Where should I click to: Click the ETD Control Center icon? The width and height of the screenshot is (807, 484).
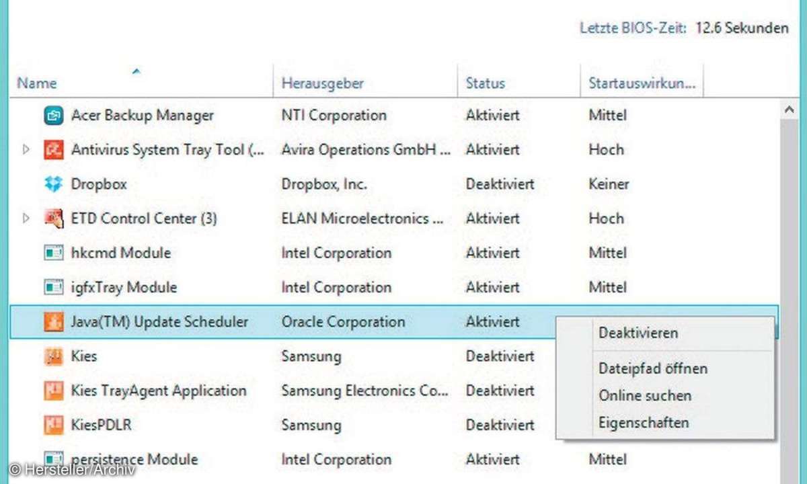(x=53, y=218)
